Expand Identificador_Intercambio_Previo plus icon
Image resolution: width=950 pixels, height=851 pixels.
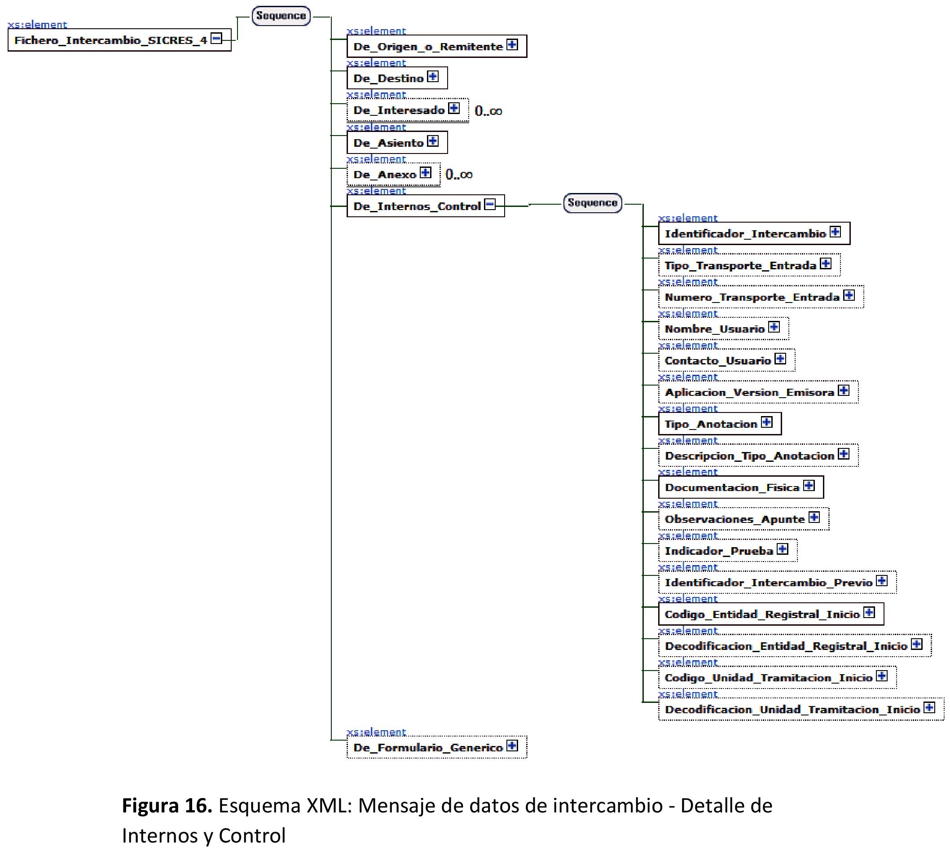(882, 581)
